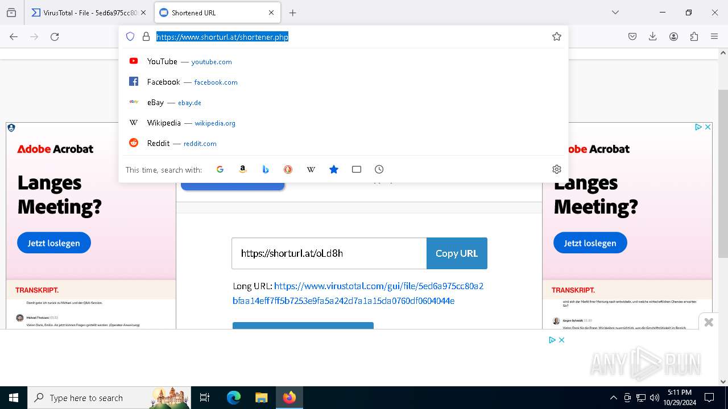
Task: Open AdChoices icon on bottom banner
Action: pyautogui.click(x=552, y=340)
